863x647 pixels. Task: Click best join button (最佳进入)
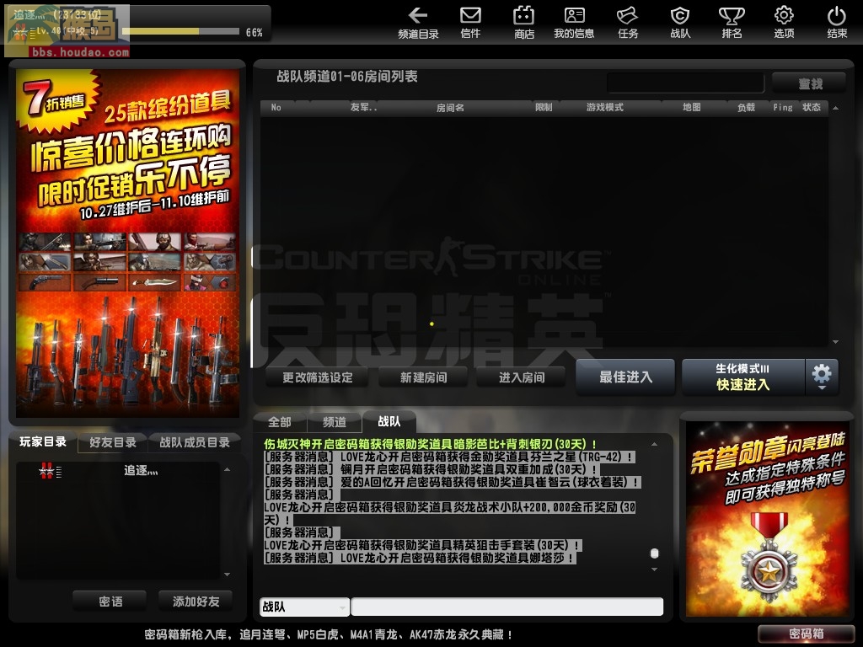pos(626,377)
